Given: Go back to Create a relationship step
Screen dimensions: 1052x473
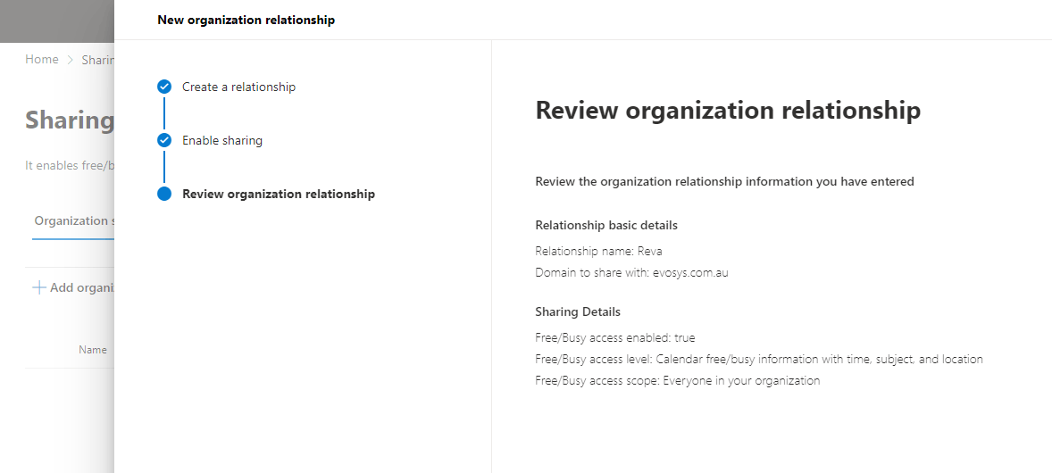Looking at the screenshot, I should [238, 87].
